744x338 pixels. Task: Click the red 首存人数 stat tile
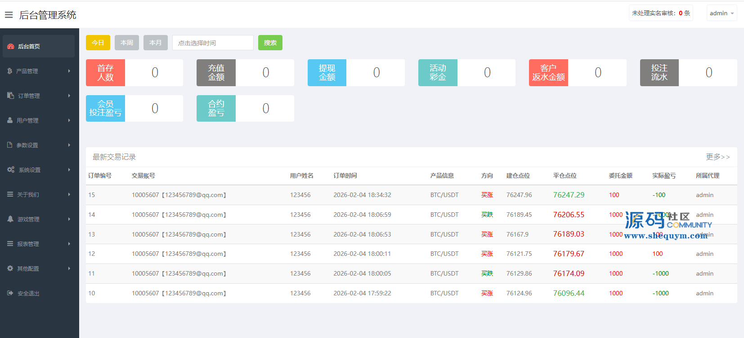click(105, 73)
